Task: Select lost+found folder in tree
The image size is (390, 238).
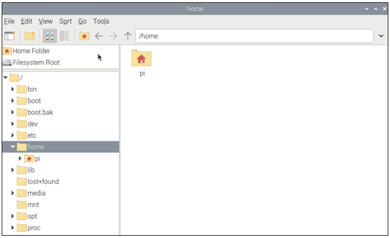Action: (38, 182)
